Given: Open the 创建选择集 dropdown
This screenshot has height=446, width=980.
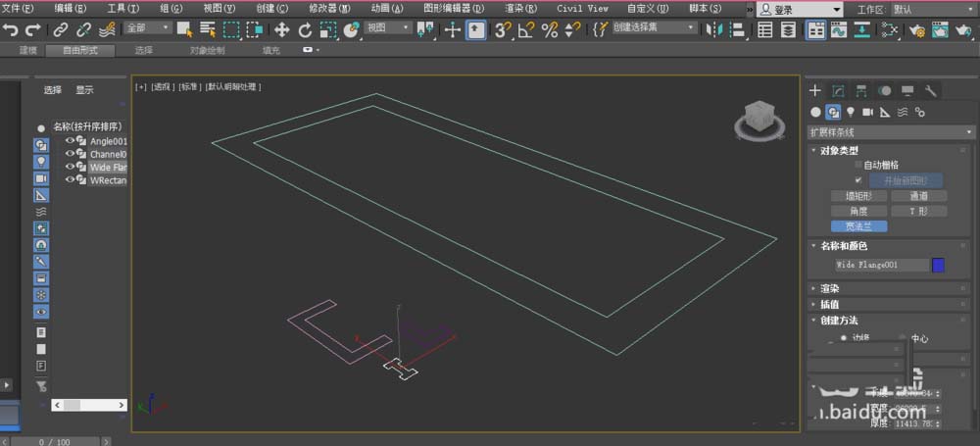Looking at the screenshot, I should (654, 28).
